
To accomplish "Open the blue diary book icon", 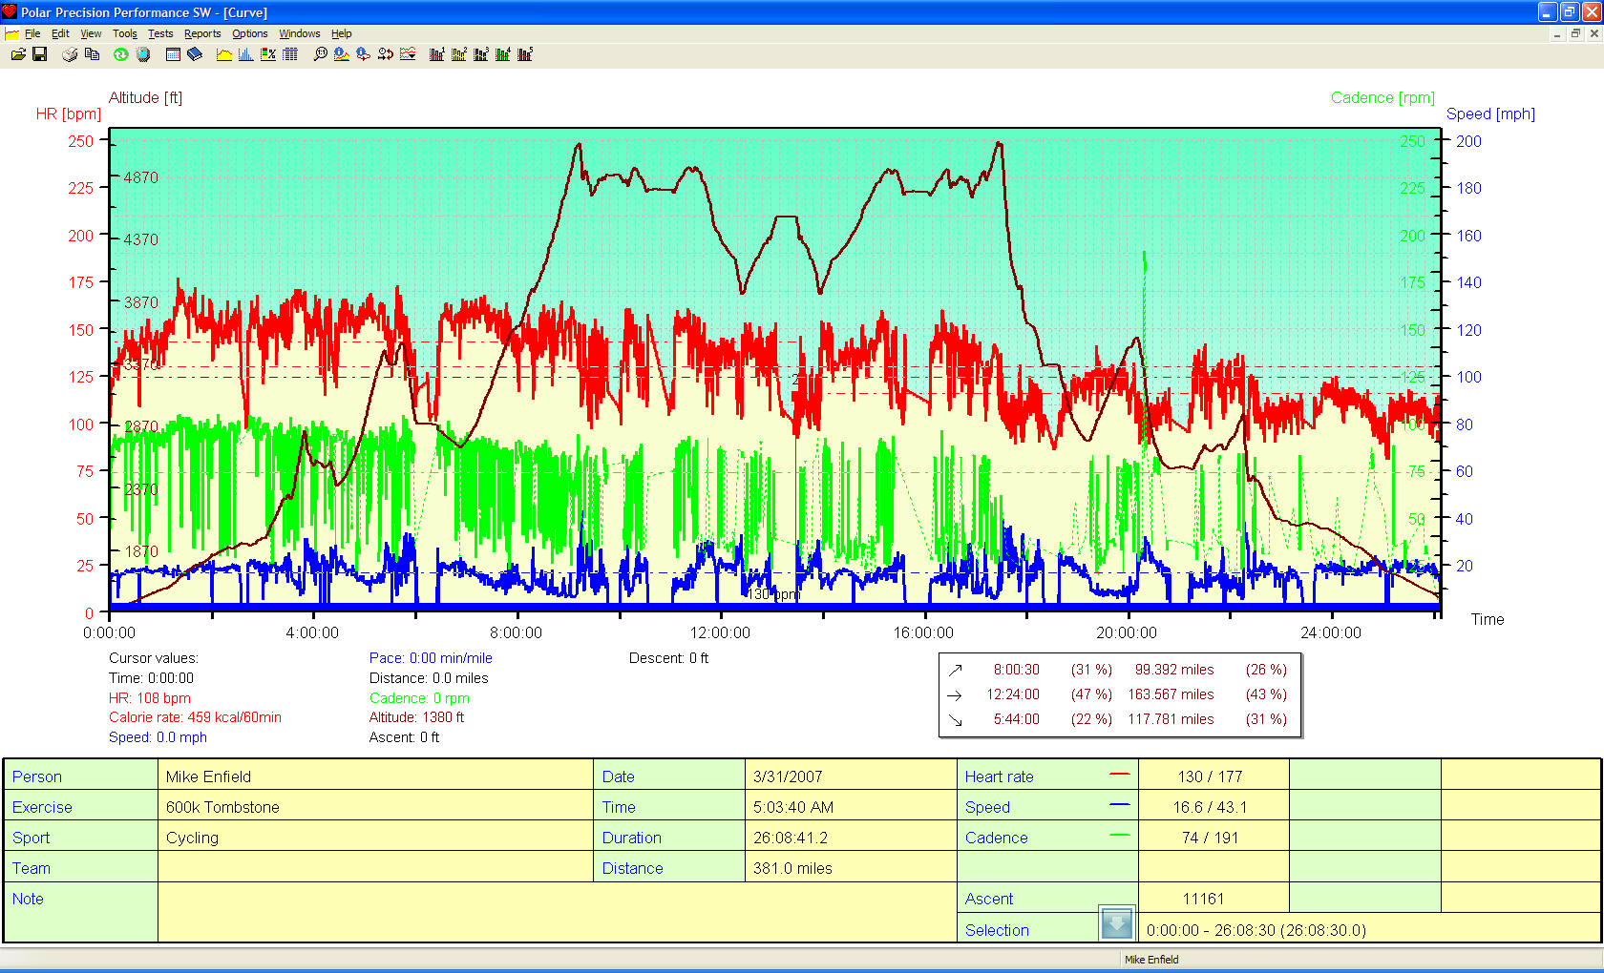I will 195,54.
